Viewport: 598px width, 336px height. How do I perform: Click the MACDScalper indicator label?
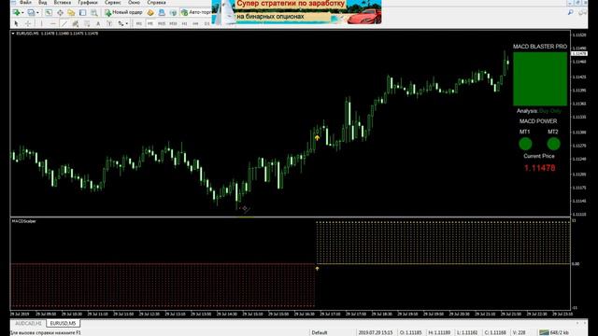(23, 221)
